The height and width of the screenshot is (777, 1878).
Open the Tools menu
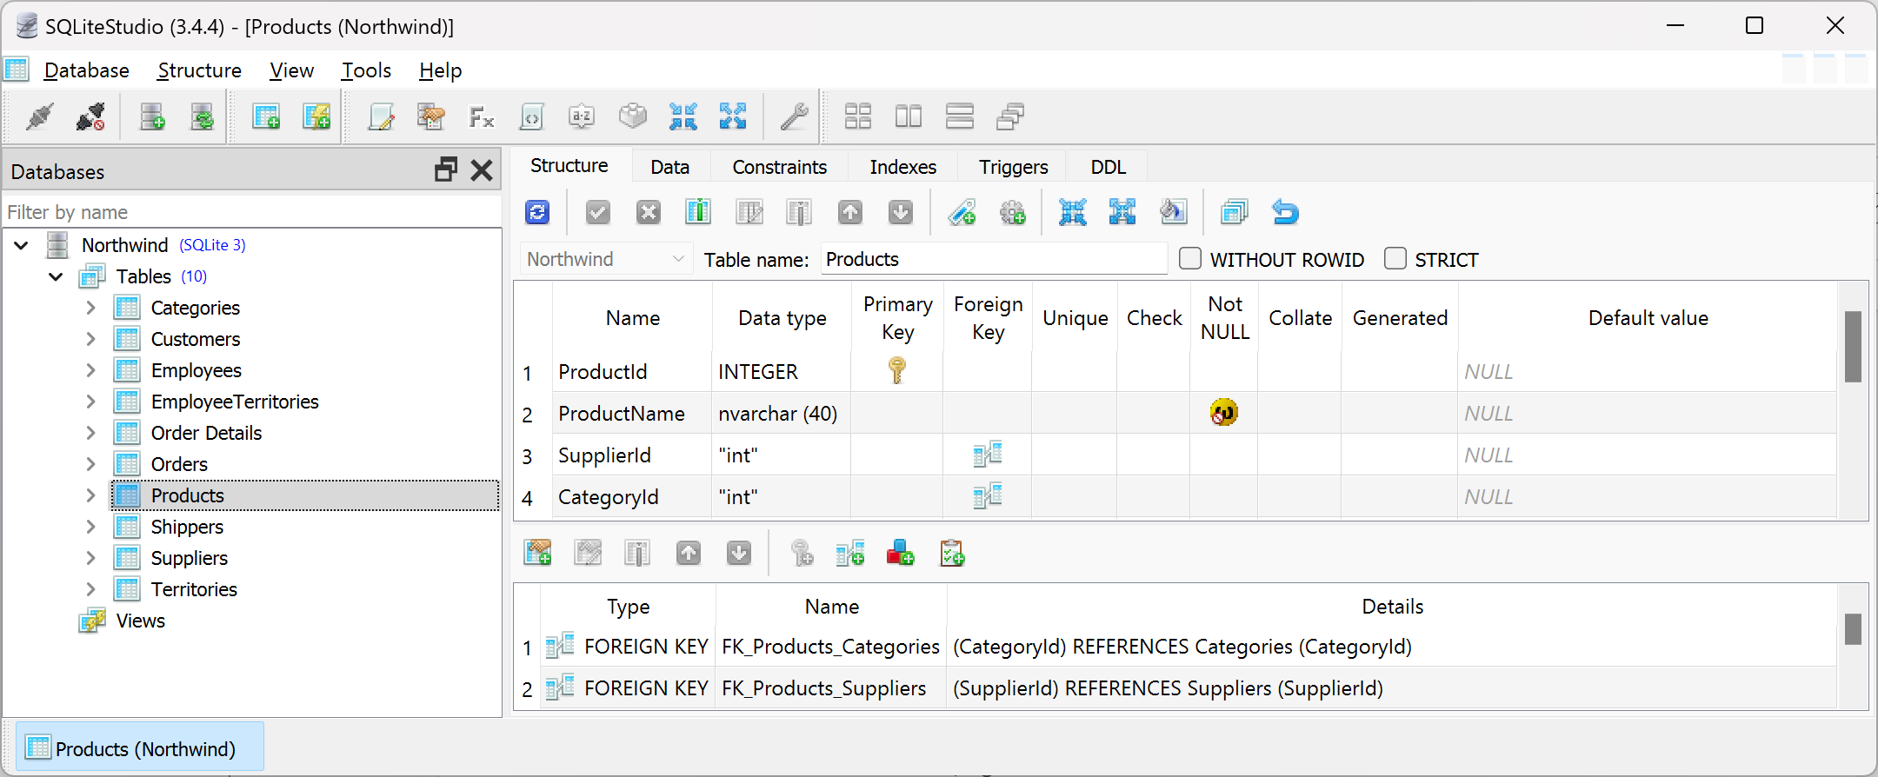(366, 70)
